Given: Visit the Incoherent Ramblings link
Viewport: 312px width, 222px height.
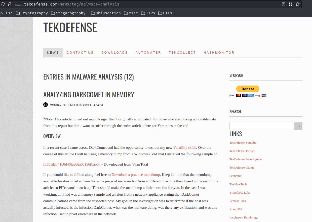Looking at the screenshot, I should tap(244, 217).
